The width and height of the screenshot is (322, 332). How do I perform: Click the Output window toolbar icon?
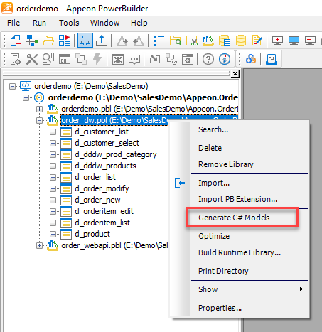tap(102, 41)
